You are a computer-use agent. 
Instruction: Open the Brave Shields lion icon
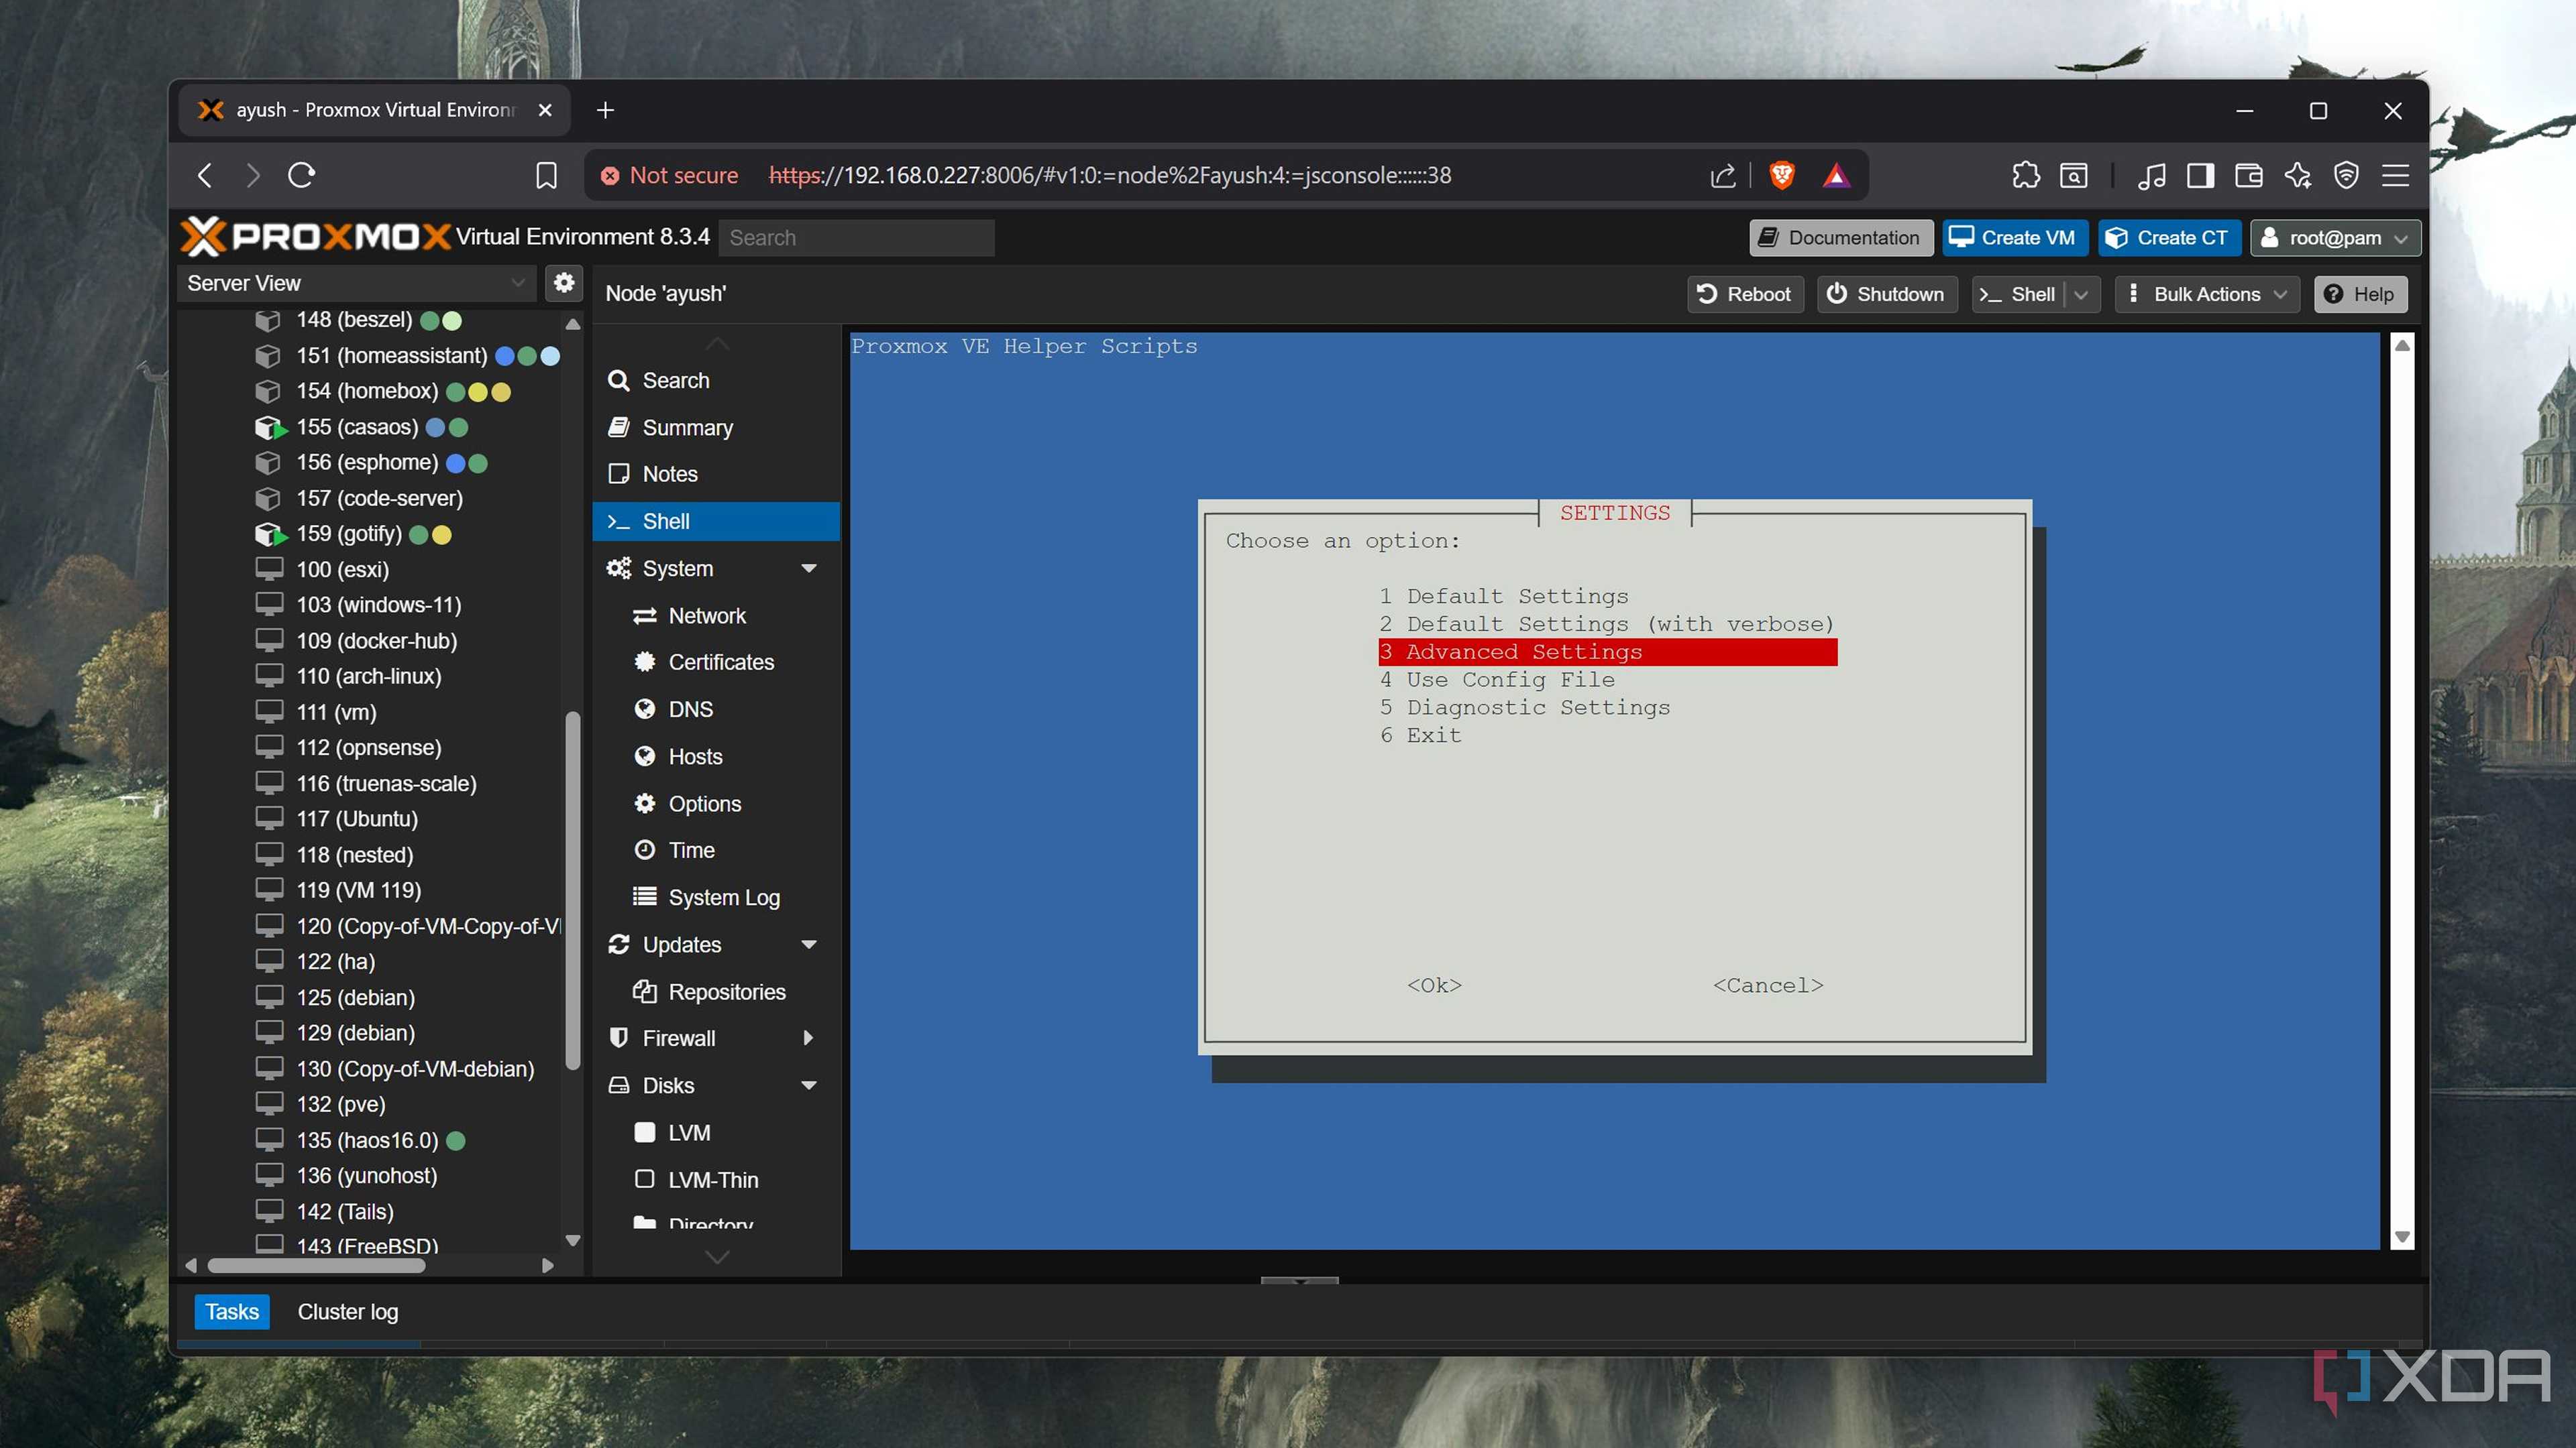1782,176
